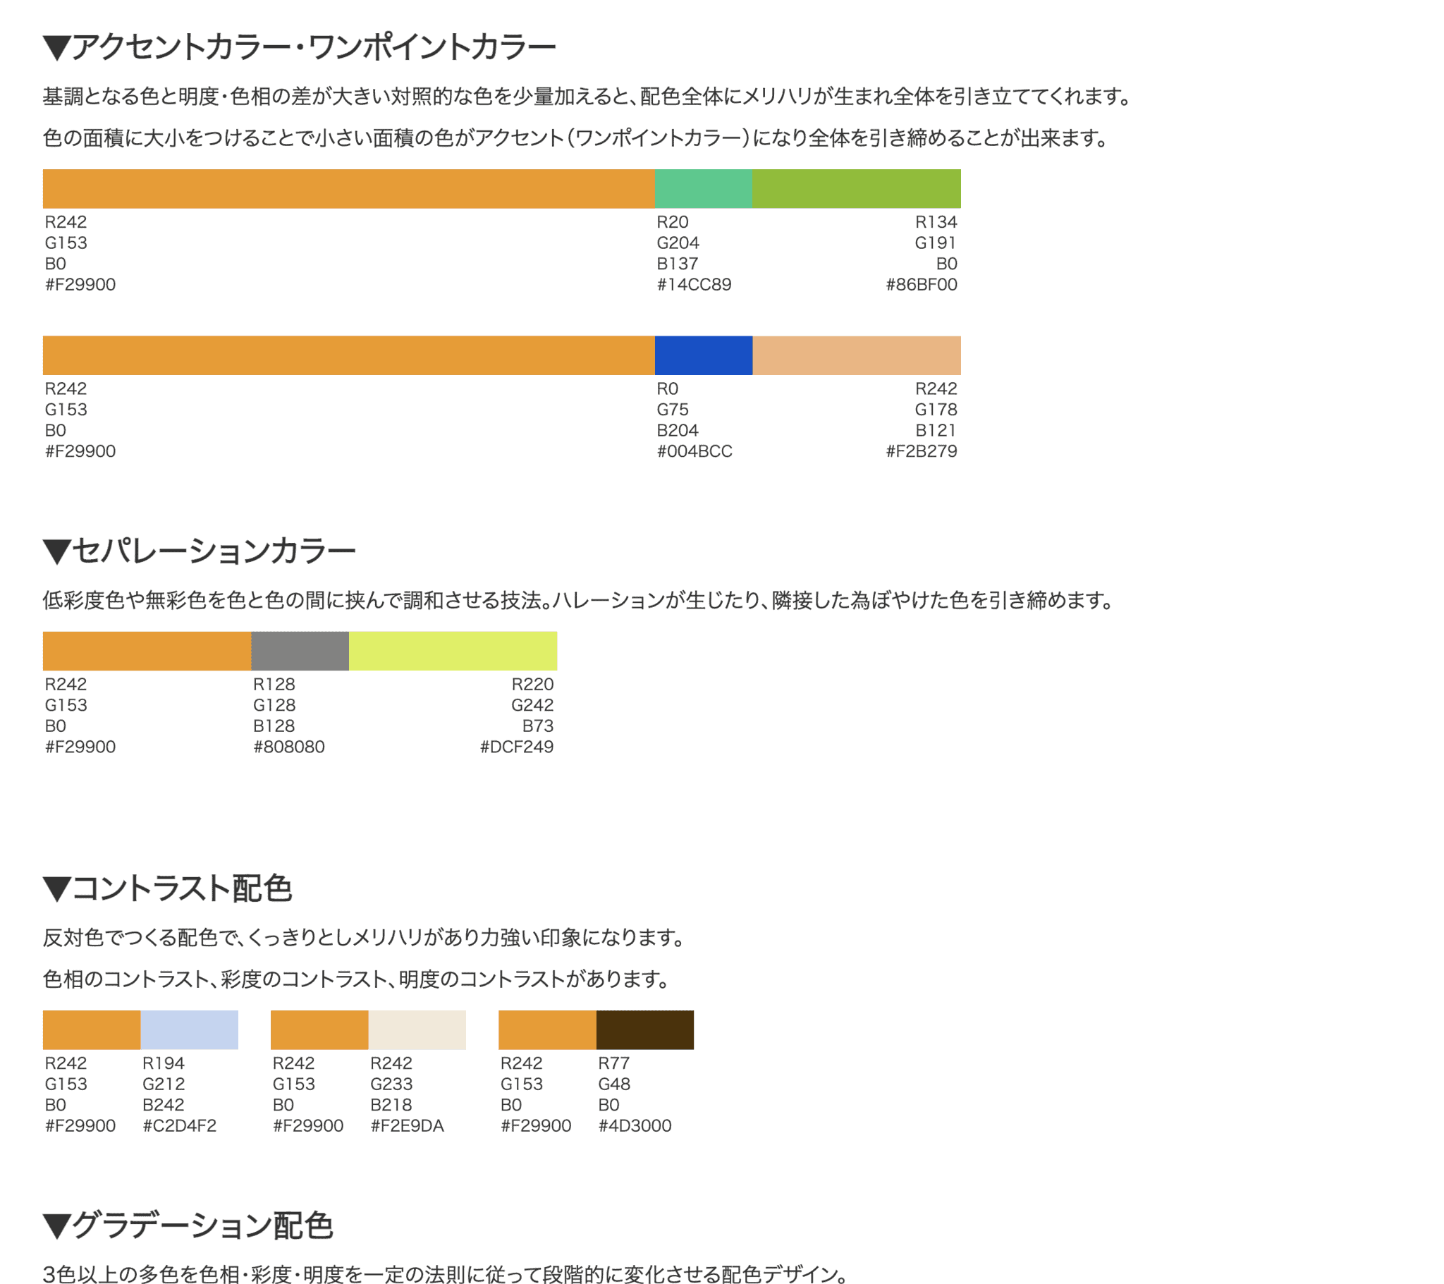This screenshot has height=1284, width=1444.
Task: Click the light blue #C2D4F2 swatch
Action: tap(190, 1029)
